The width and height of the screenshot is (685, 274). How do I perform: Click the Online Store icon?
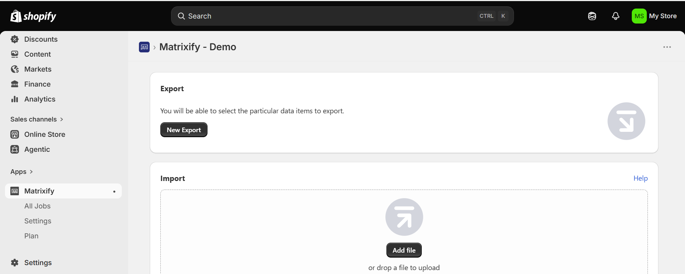pyautogui.click(x=15, y=134)
